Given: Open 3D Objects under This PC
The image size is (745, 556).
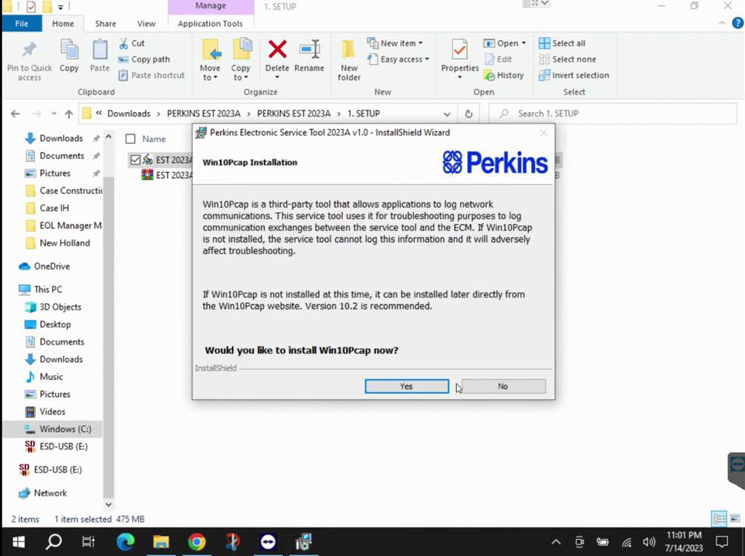Looking at the screenshot, I should click(60, 307).
